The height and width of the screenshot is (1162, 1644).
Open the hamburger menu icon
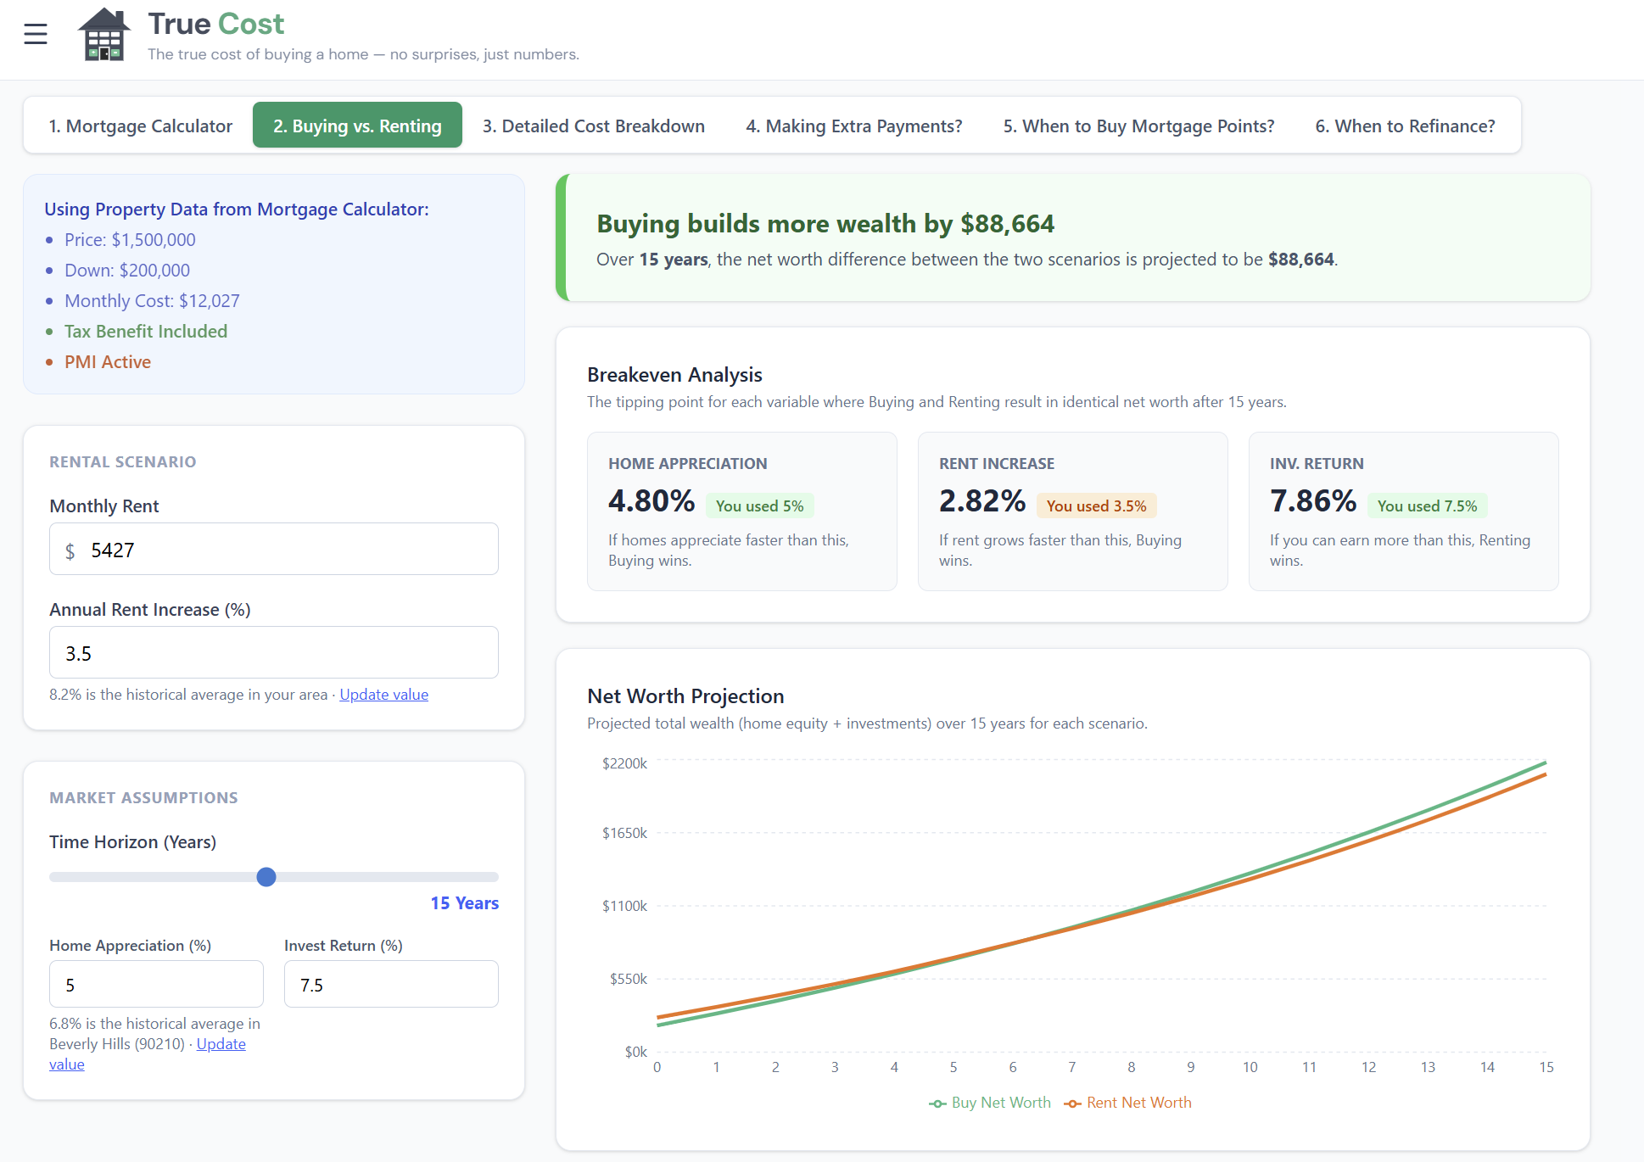point(36,34)
